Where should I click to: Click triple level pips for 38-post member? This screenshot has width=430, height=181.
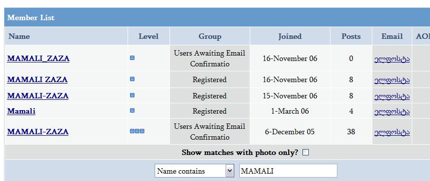[x=137, y=131]
